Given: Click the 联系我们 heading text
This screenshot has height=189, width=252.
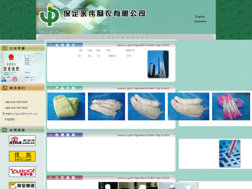Looking at the screenshot, I should pyautogui.click(x=17, y=88).
